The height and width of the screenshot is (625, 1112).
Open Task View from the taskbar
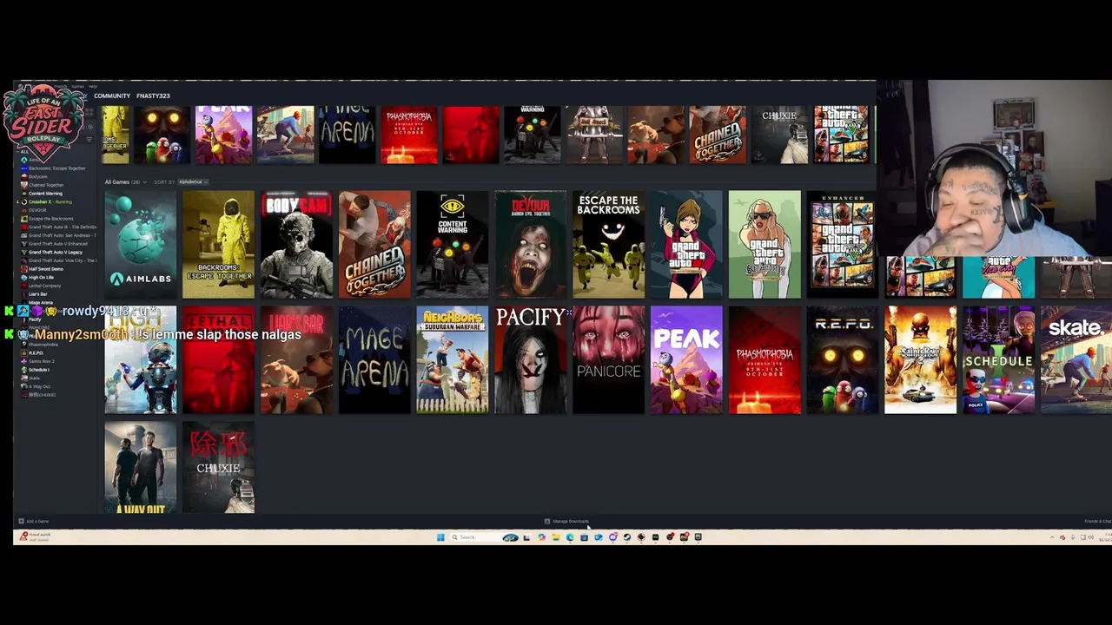[526, 537]
